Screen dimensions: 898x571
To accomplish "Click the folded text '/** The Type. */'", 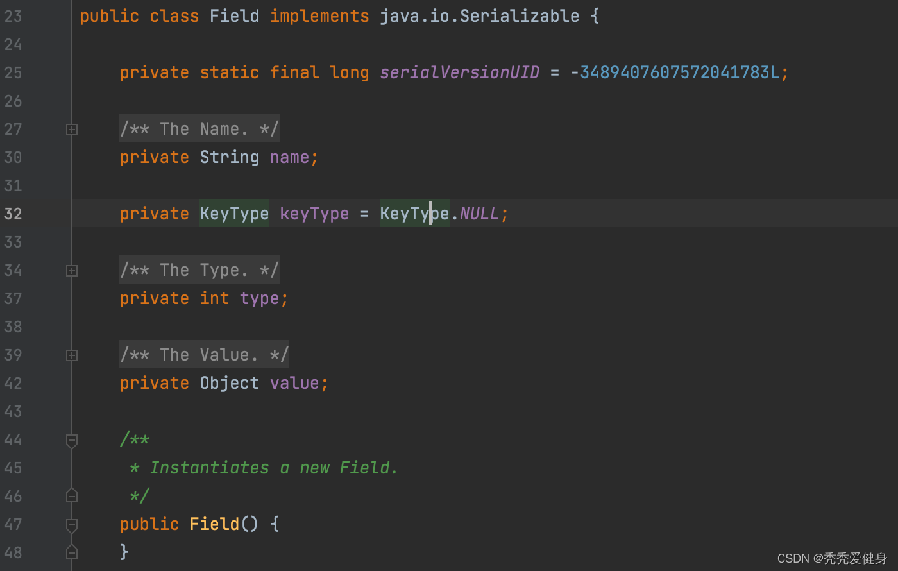I will coord(199,270).
